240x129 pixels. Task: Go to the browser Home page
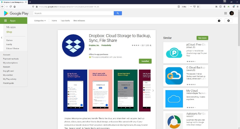click(14, 6)
